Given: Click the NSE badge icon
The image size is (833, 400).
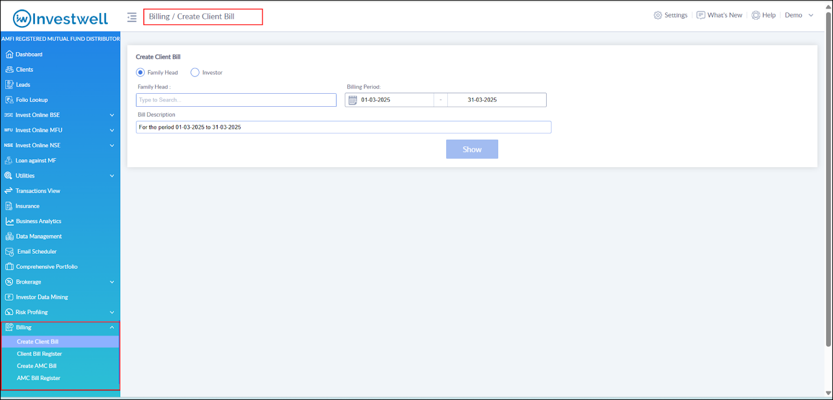Looking at the screenshot, I should coord(8,145).
